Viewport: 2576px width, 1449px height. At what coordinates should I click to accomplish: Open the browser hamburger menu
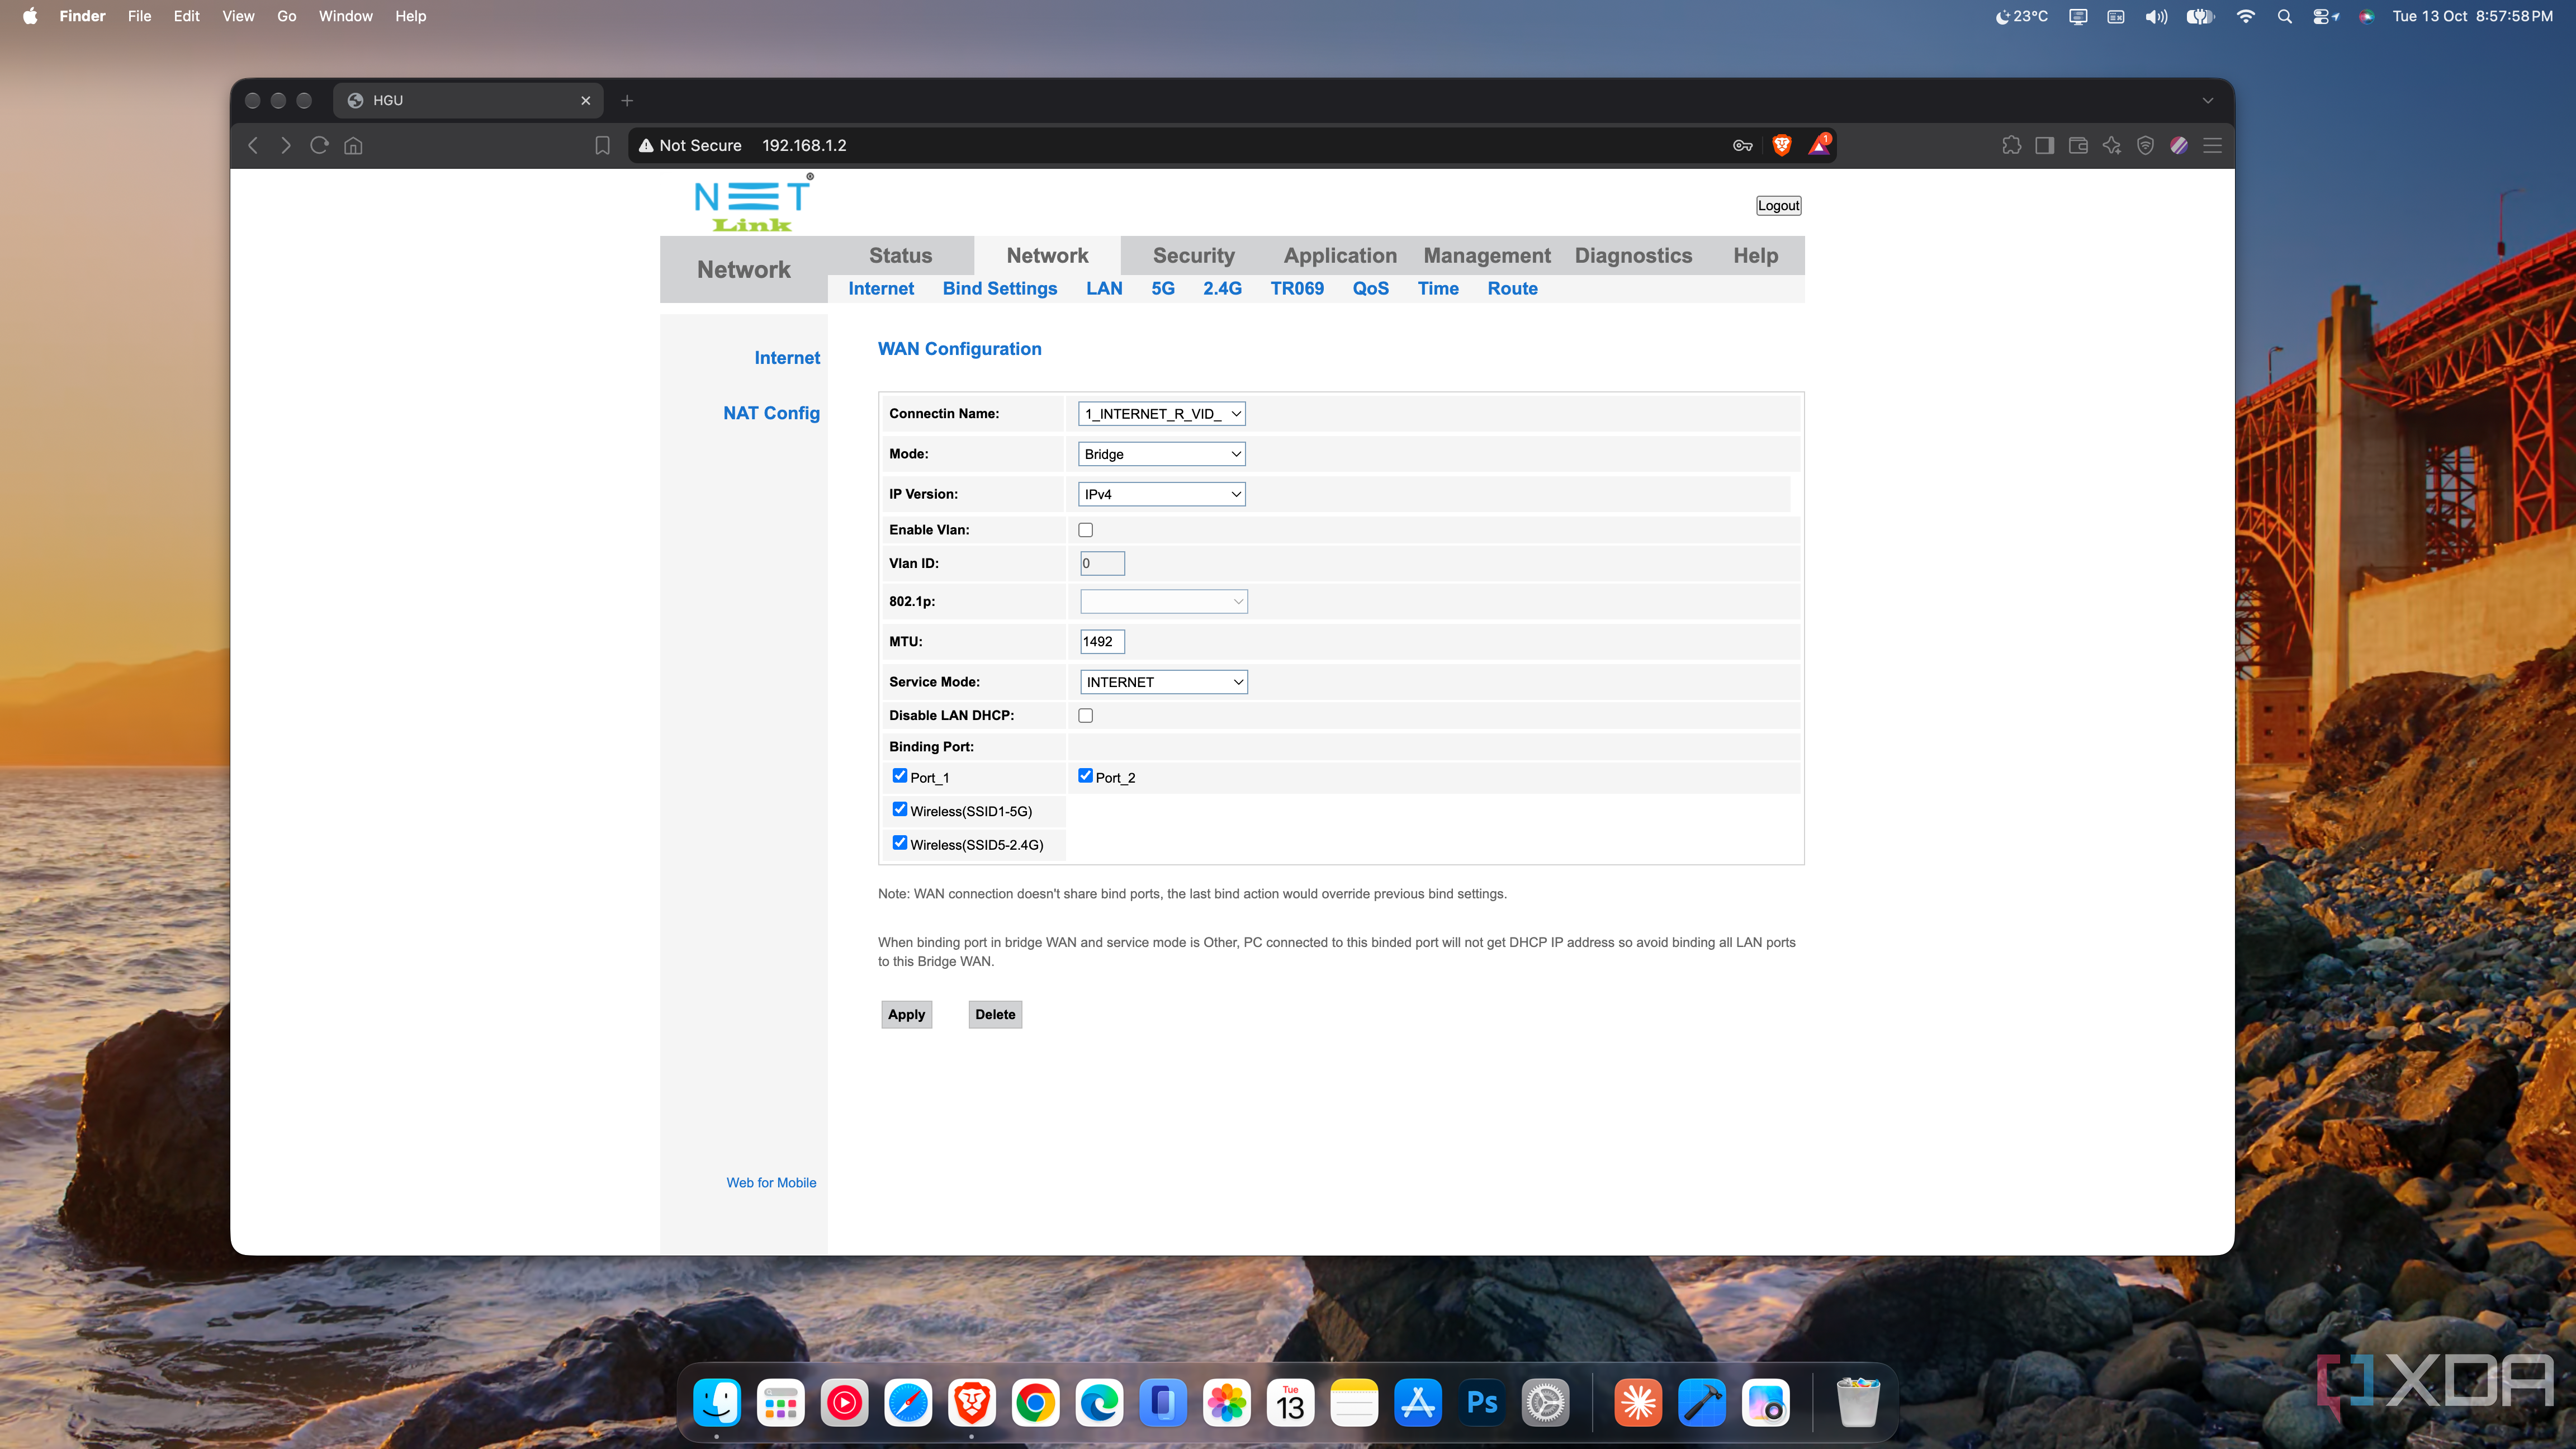2213,146
